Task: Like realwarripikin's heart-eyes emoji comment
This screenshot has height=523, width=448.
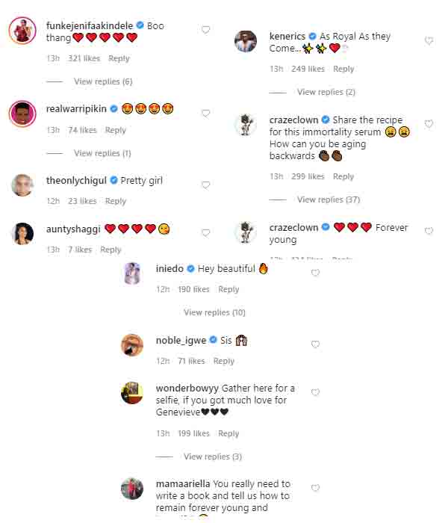Action: (205, 114)
